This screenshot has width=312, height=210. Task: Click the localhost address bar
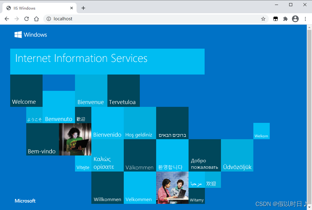click(154, 19)
